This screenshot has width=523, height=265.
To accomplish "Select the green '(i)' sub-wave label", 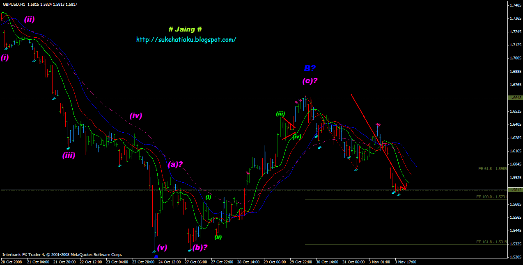I will point(208,197).
